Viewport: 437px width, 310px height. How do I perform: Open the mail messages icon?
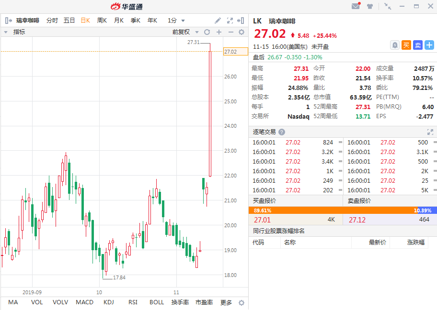pyautogui.click(x=356, y=6)
